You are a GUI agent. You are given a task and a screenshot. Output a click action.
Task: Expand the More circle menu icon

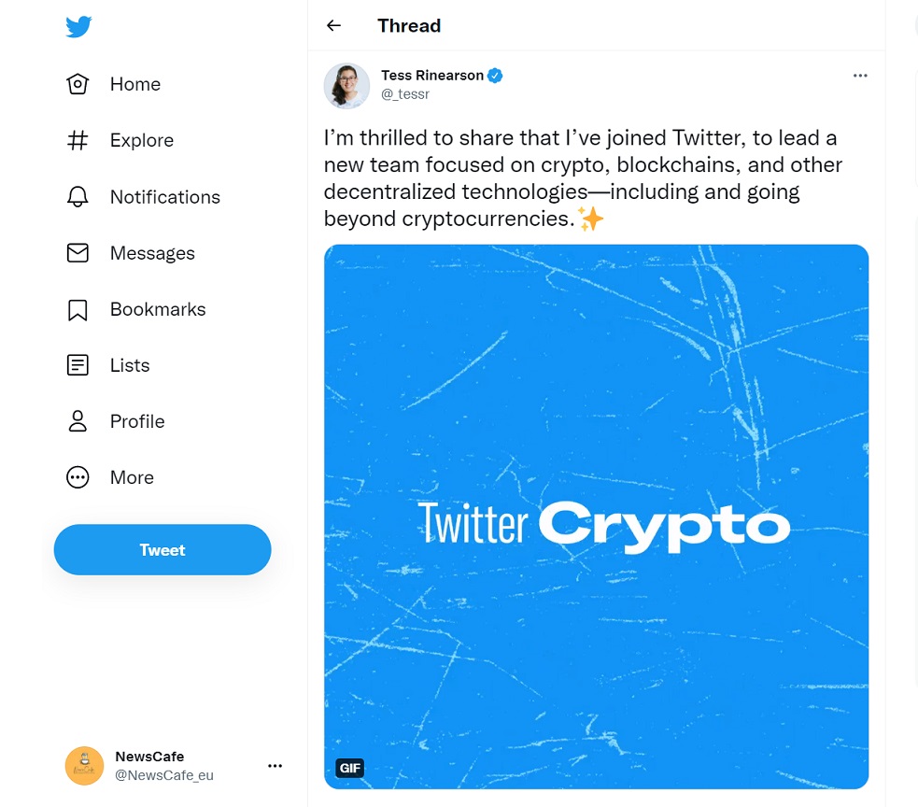coord(78,477)
